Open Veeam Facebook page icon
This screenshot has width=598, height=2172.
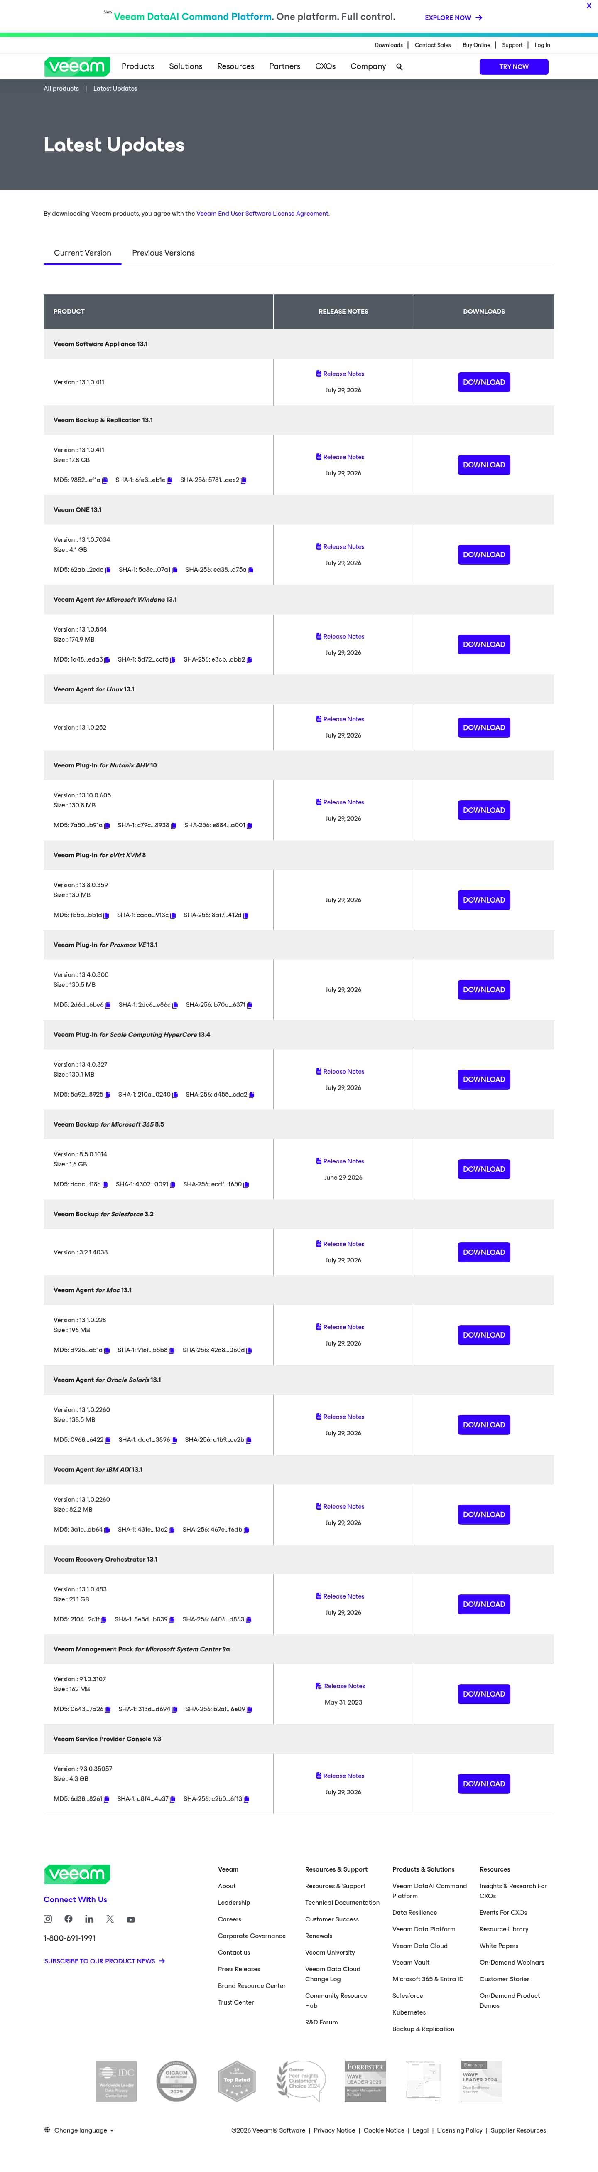[x=68, y=1919]
